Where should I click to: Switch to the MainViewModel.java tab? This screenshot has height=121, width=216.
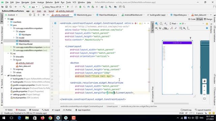(x=108, y=15)
